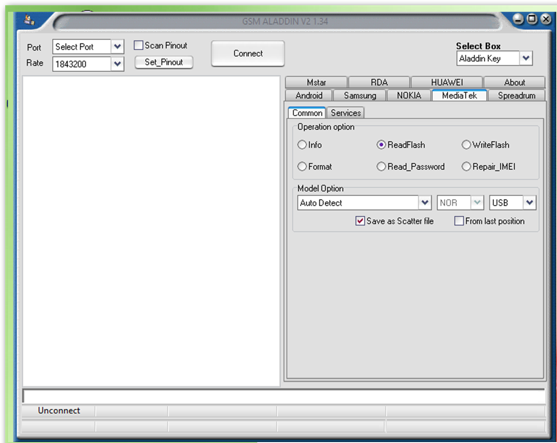This screenshot has width=557, height=443.
Task: Expand the Auto Detect model dropdown
Action: tap(425, 203)
